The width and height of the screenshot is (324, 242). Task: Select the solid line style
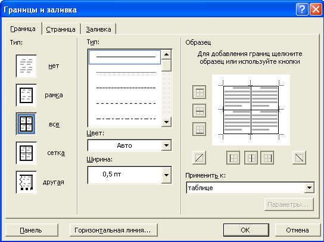point(125,57)
